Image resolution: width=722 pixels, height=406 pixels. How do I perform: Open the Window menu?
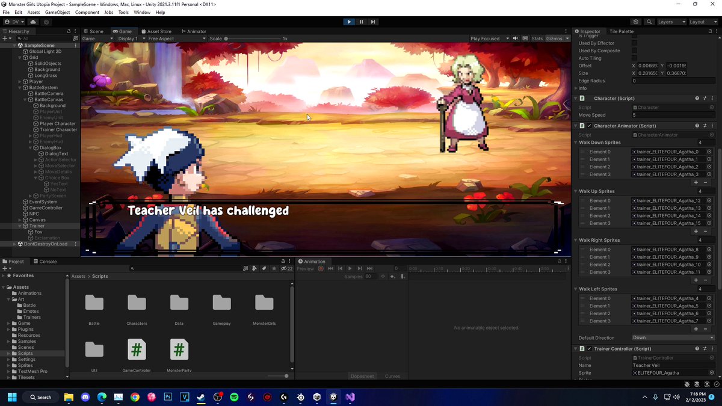tap(142, 12)
